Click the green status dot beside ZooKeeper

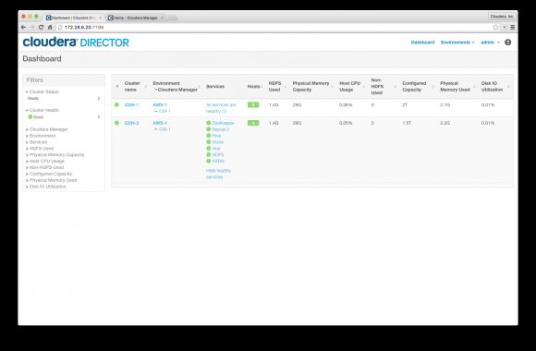[x=209, y=123]
